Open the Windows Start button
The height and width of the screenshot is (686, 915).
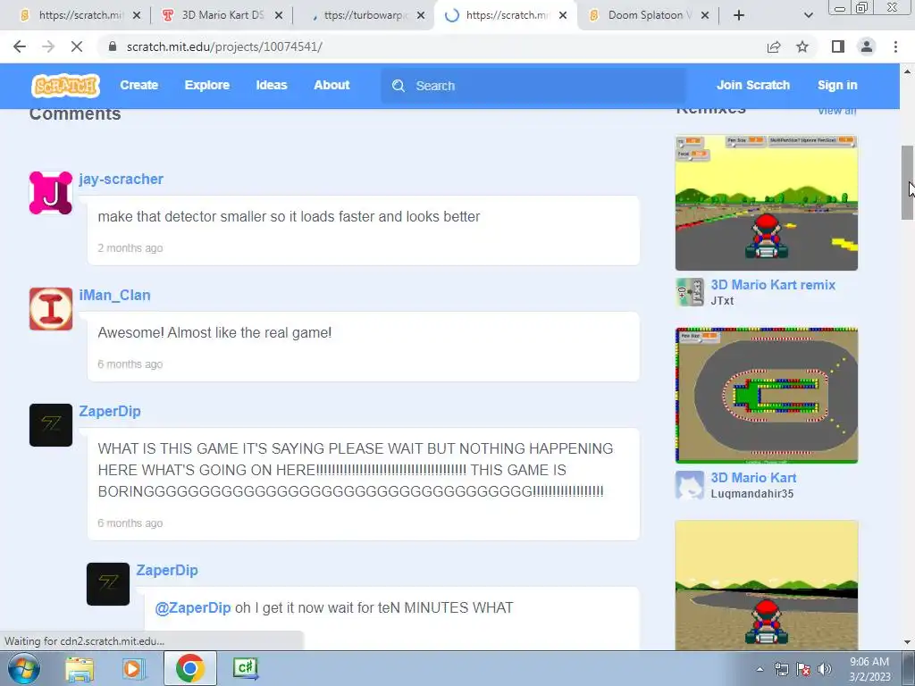[x=24, y=668]
